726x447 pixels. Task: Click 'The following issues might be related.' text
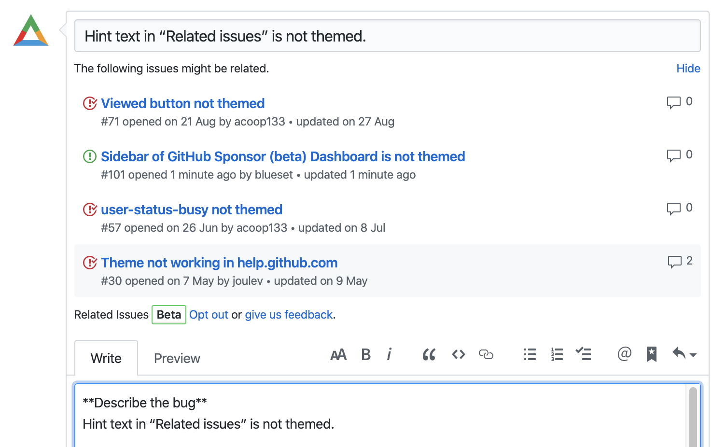point(171,69)
